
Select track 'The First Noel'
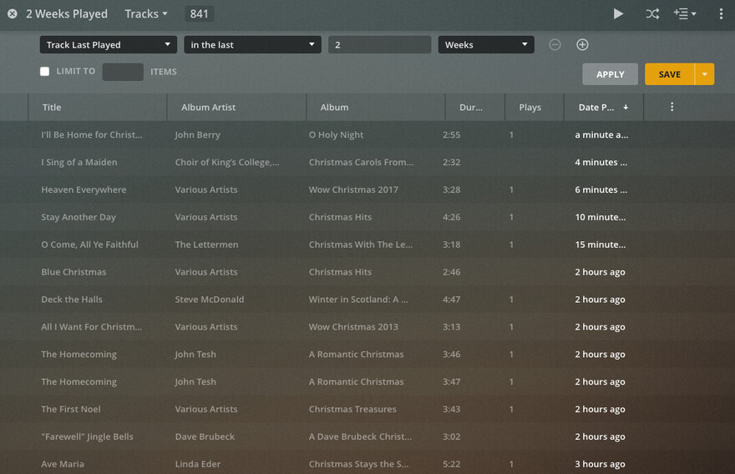coord(71,410)
